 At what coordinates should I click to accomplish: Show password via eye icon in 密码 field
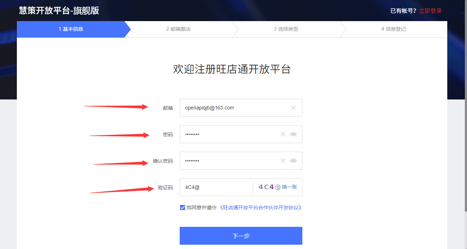[x=293, y=134]
